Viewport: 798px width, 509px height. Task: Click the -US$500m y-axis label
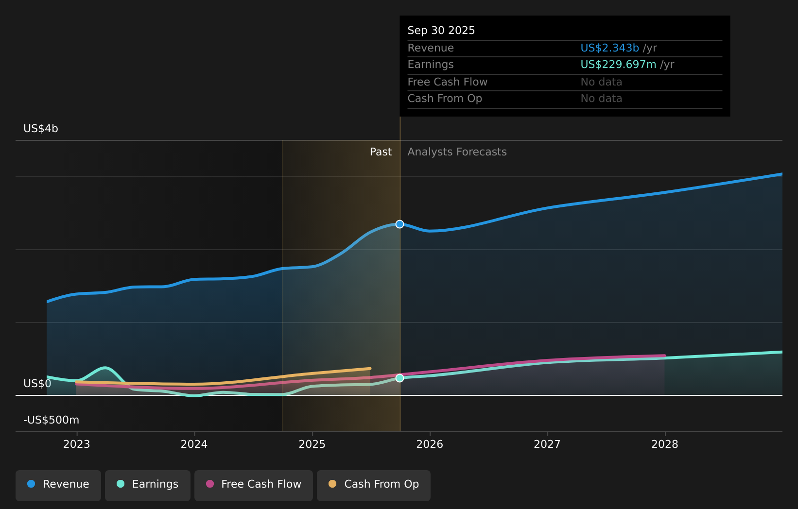[x=51, y=420]
